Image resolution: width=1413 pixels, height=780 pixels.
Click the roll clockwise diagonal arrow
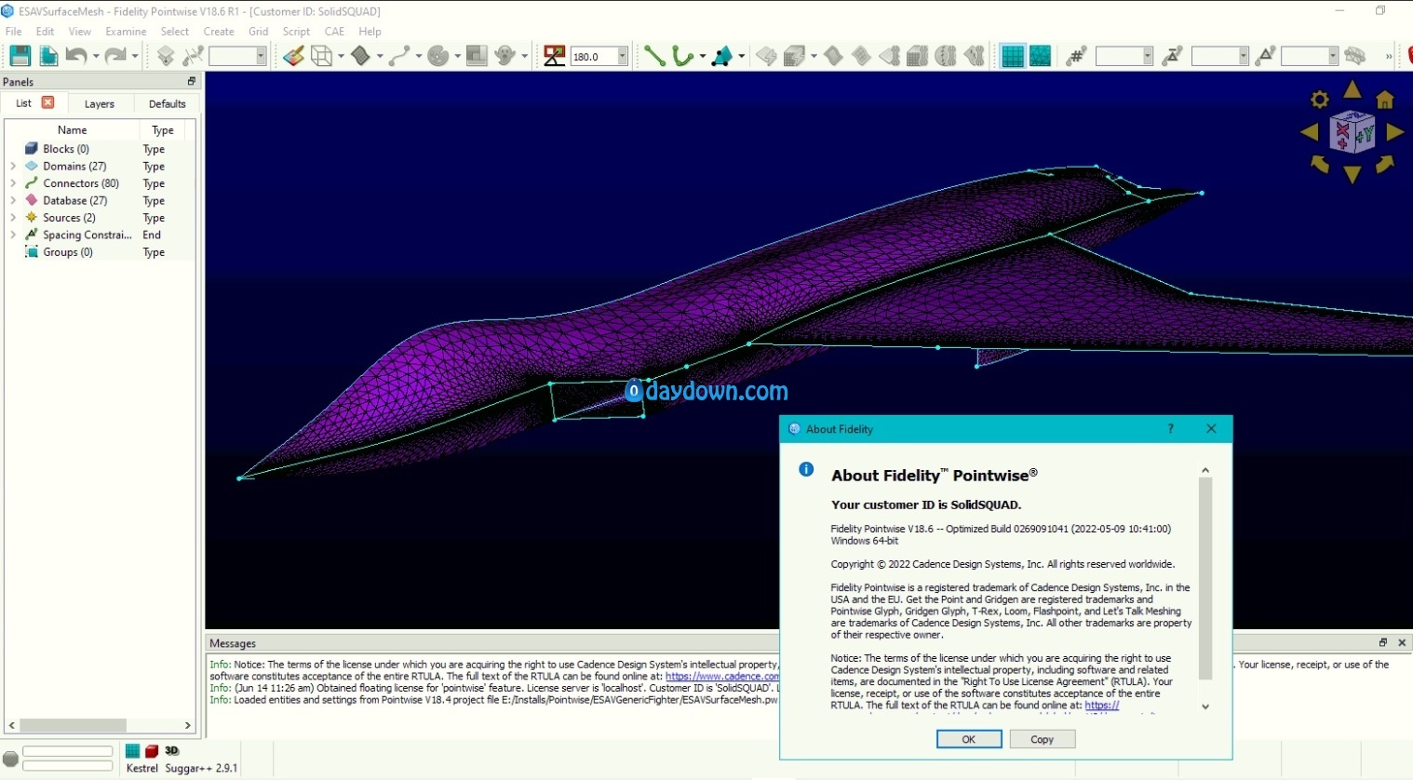point(1385,165)
